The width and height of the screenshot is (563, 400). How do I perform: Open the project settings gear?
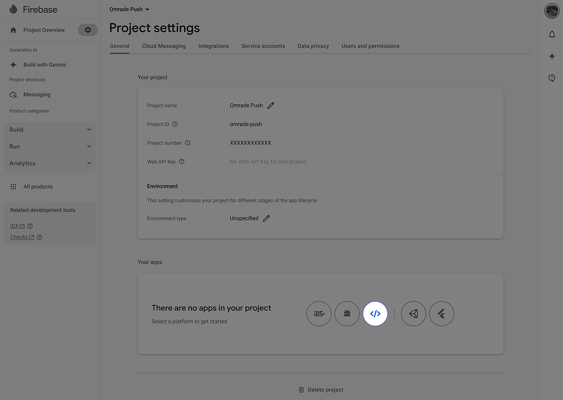click(x=88, y=30)
